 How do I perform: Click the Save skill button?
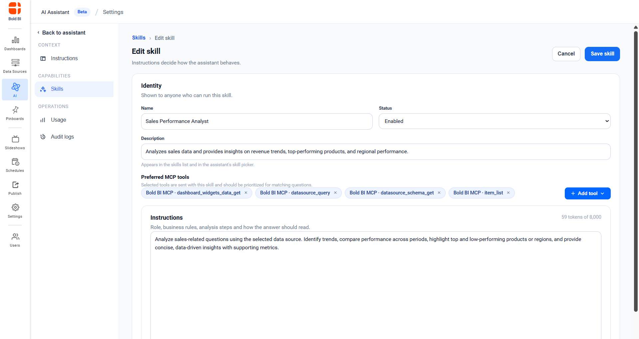(x=602, y=54)
